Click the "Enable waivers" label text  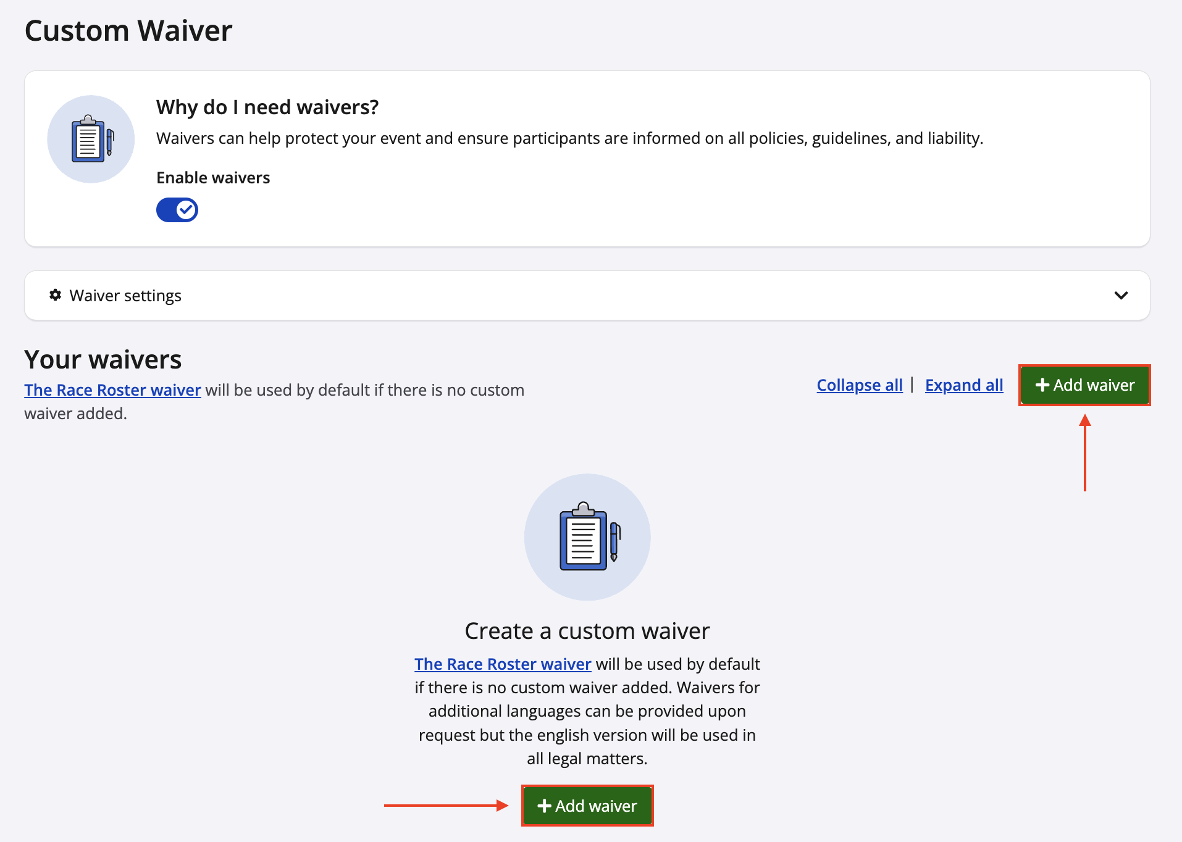pos(213,178)
